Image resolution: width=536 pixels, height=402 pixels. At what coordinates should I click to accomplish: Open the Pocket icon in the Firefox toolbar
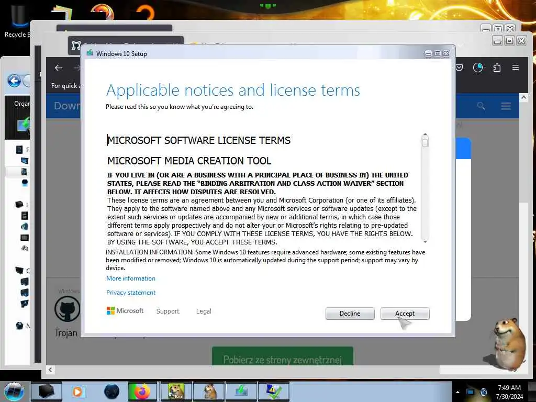tap(459, 68)
